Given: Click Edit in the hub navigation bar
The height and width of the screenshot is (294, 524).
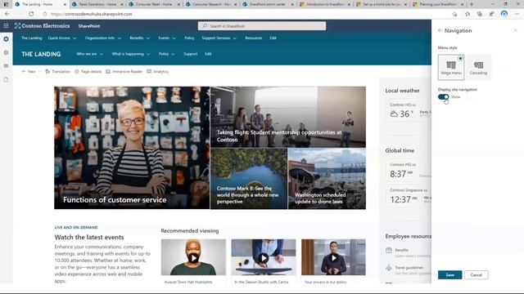Looking at the screenshot, I should (x=273, y=38).
